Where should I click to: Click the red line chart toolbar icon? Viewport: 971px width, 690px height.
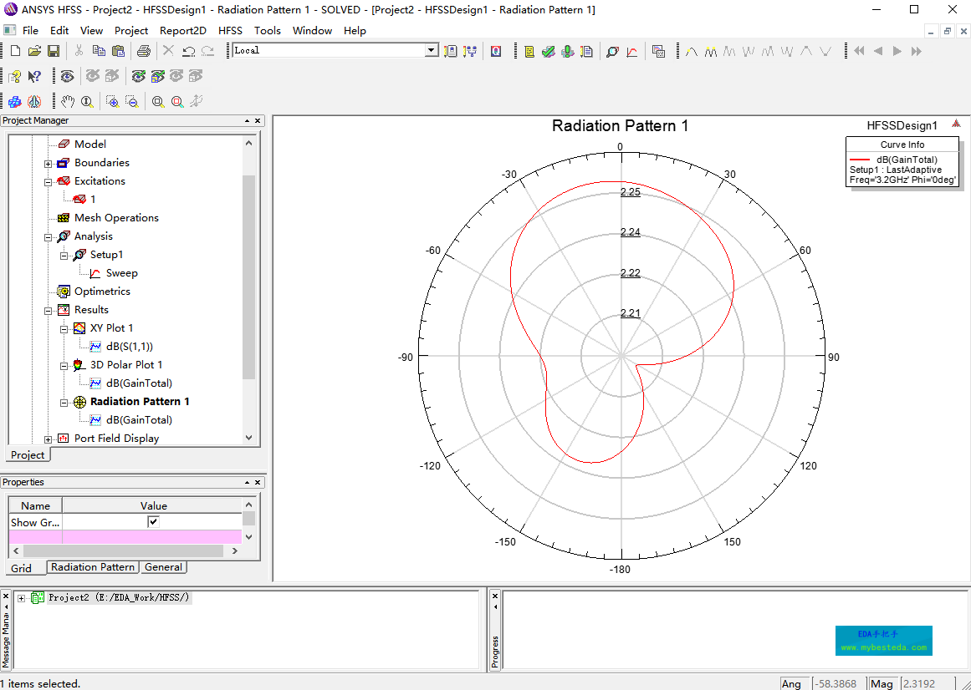632,51
